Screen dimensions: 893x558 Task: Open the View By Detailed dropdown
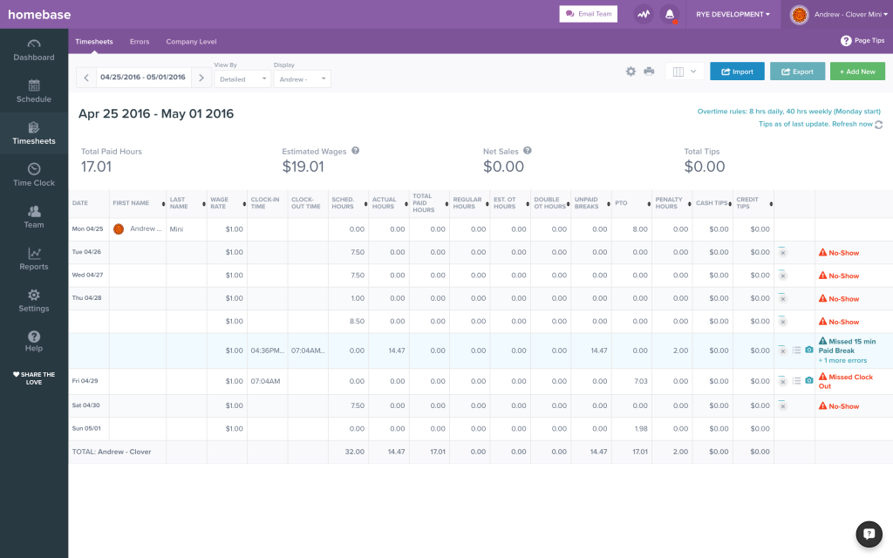click(x=242, y=78)
